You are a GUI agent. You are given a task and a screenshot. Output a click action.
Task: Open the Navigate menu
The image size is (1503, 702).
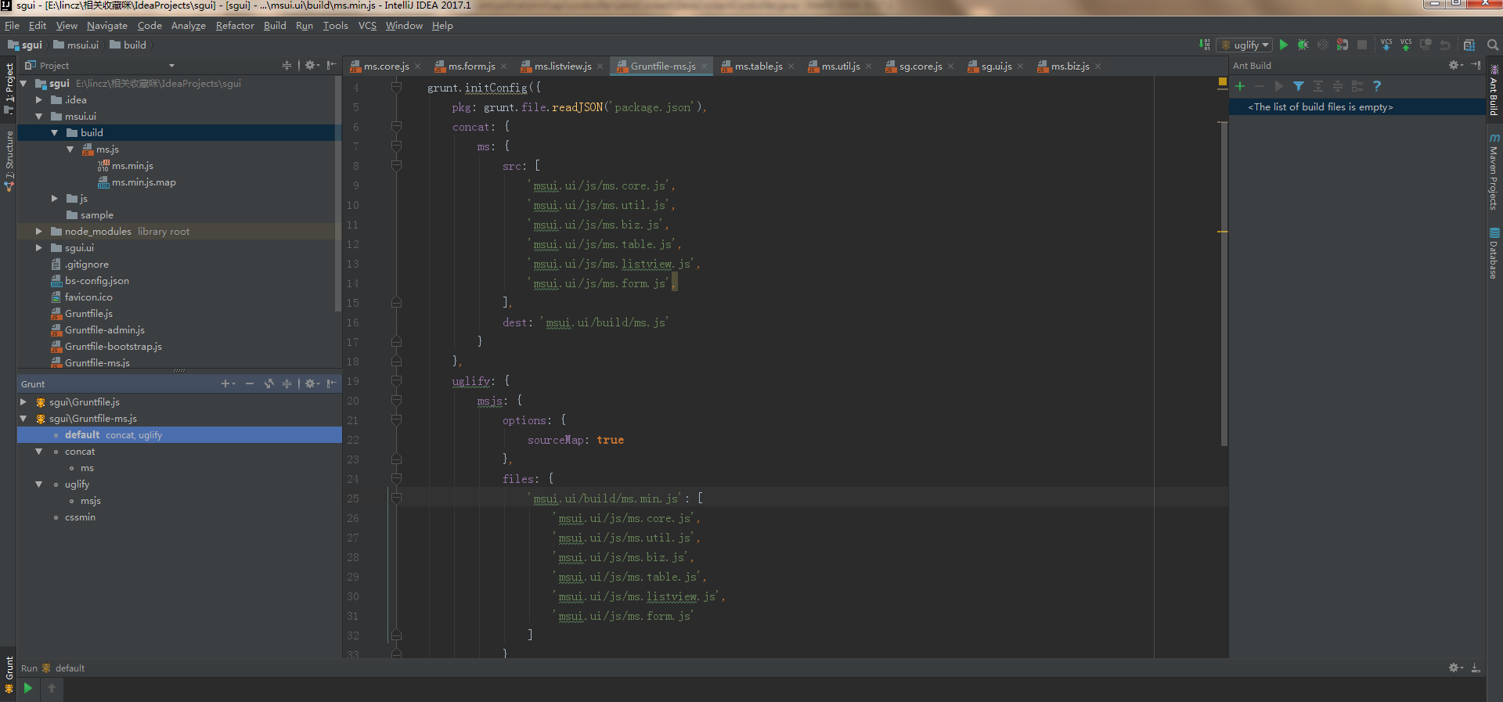(107, 26)
